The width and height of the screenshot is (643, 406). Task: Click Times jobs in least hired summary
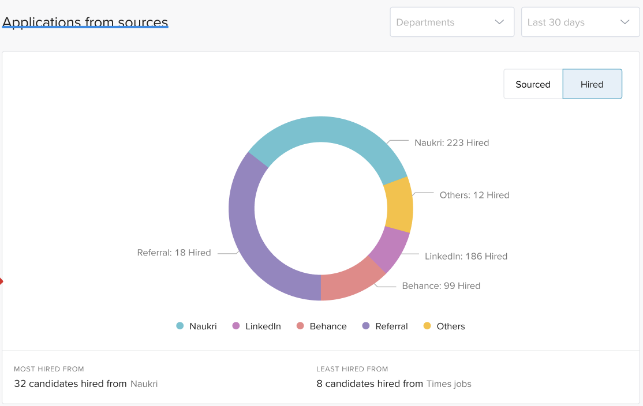[x=448, y=384]
